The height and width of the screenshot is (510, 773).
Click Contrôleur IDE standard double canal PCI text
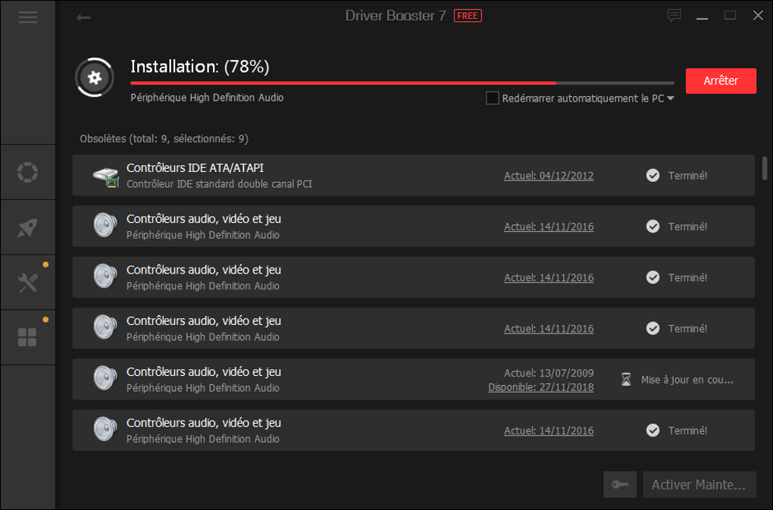point(219,184)
